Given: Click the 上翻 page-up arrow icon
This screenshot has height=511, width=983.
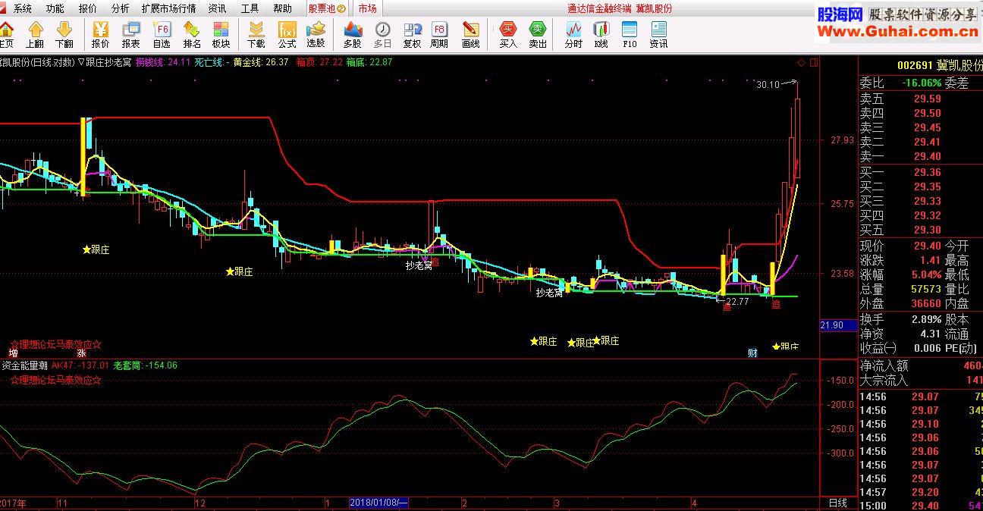Looking at the screenshot, I should [x=36, y=35].
